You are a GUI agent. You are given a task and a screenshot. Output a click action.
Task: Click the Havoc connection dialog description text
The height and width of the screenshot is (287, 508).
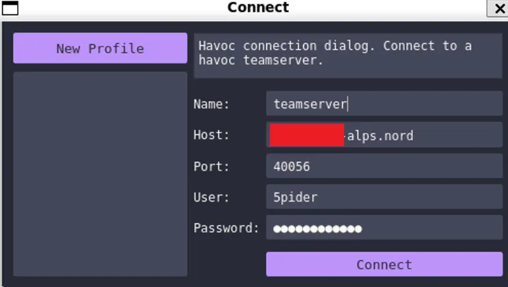335,53
